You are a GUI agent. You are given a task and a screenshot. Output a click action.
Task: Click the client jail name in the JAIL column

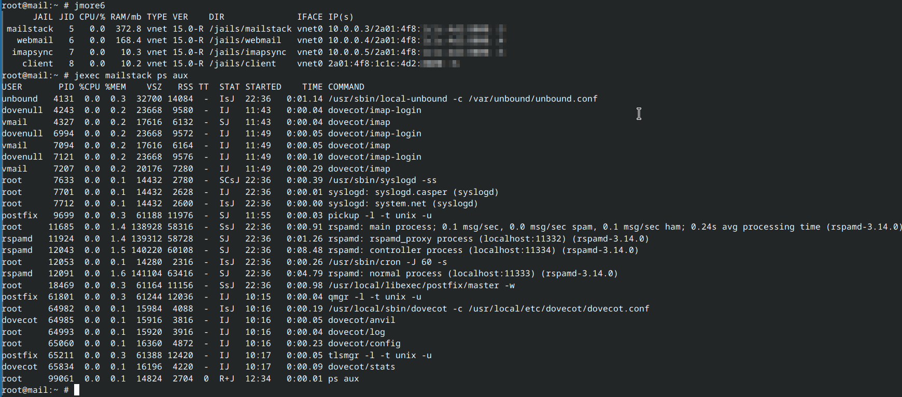pos(37,64)
